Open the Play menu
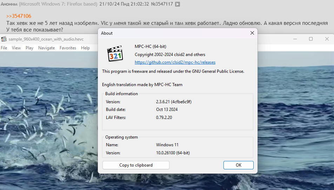Screen dimensions: 334x190 pyautogui.click(x=29, y=48)
